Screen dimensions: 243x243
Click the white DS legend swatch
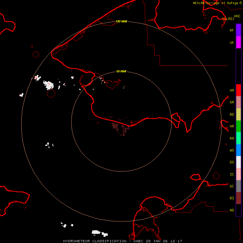[238, 162]
